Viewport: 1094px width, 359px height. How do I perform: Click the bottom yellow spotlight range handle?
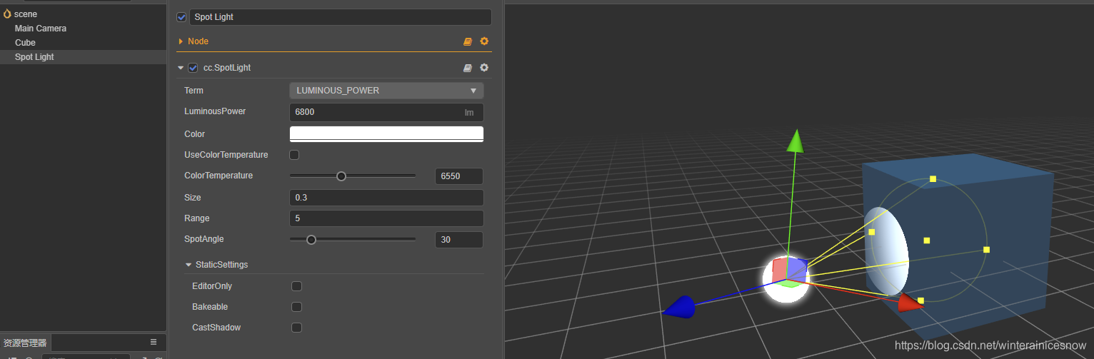(920, 300)
